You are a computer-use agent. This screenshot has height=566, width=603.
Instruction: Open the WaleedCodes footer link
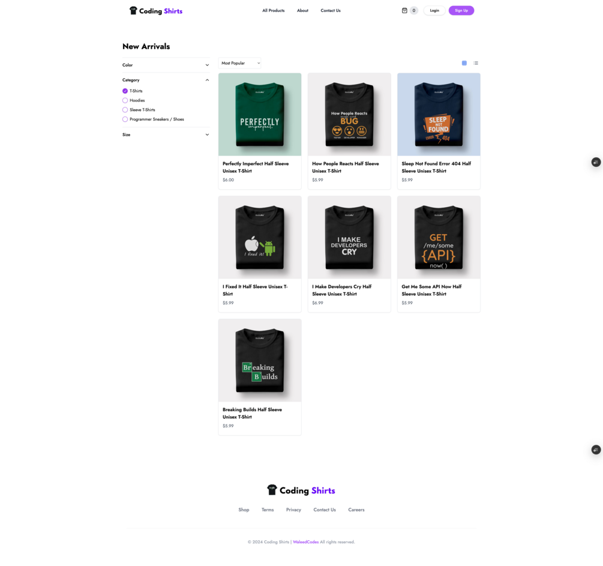pos(306,542)
